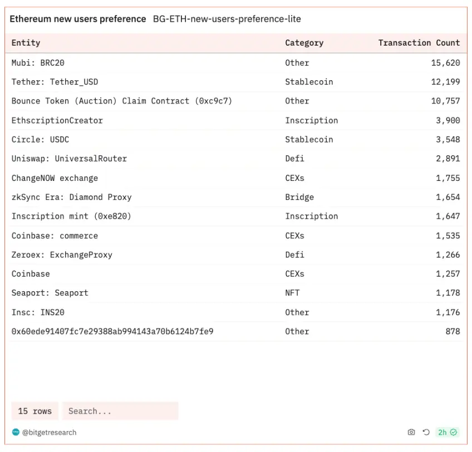Click the table Search field
The width and height of the screenshot is (472, 452).
coord(120,411)
